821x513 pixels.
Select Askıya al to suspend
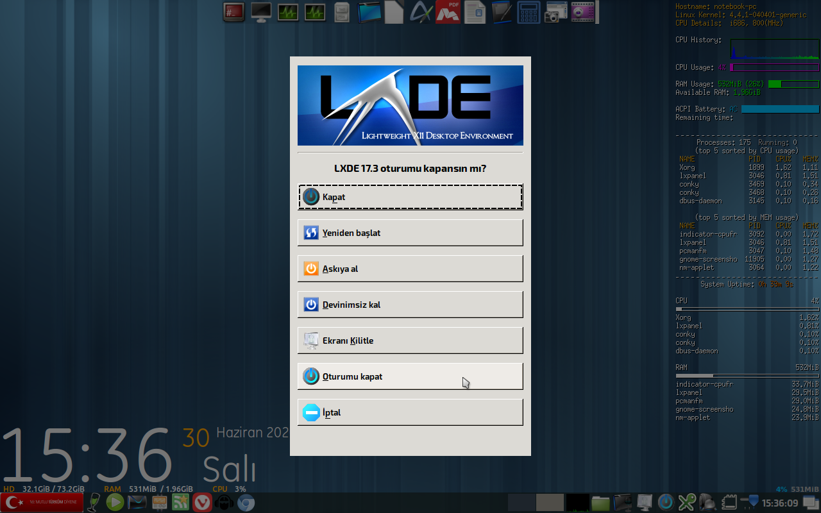click(x=410, y=269)
